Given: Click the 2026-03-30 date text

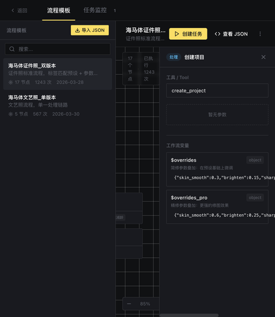Looking at the screenshot, I should coord(66,114).
